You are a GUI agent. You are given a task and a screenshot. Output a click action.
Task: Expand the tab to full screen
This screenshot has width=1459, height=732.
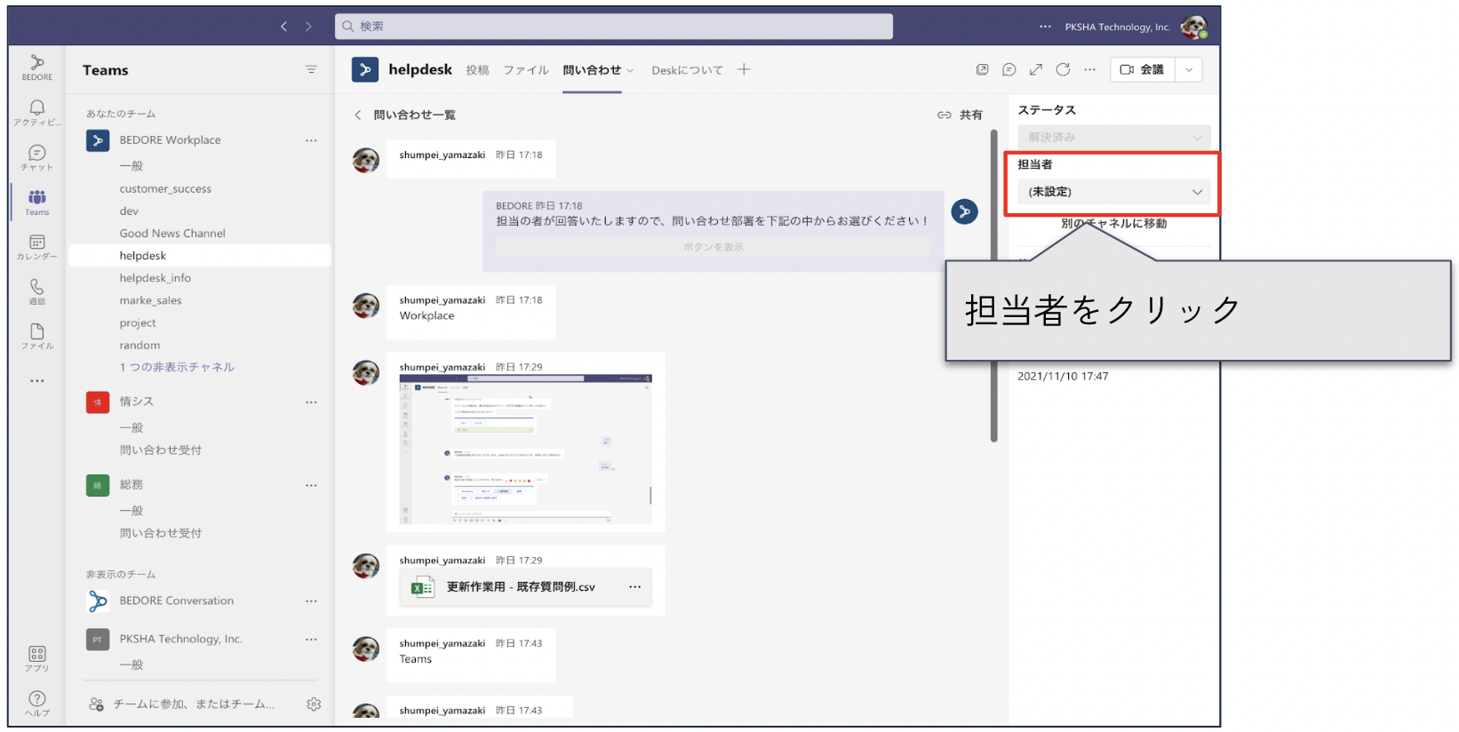[1036, 69]
